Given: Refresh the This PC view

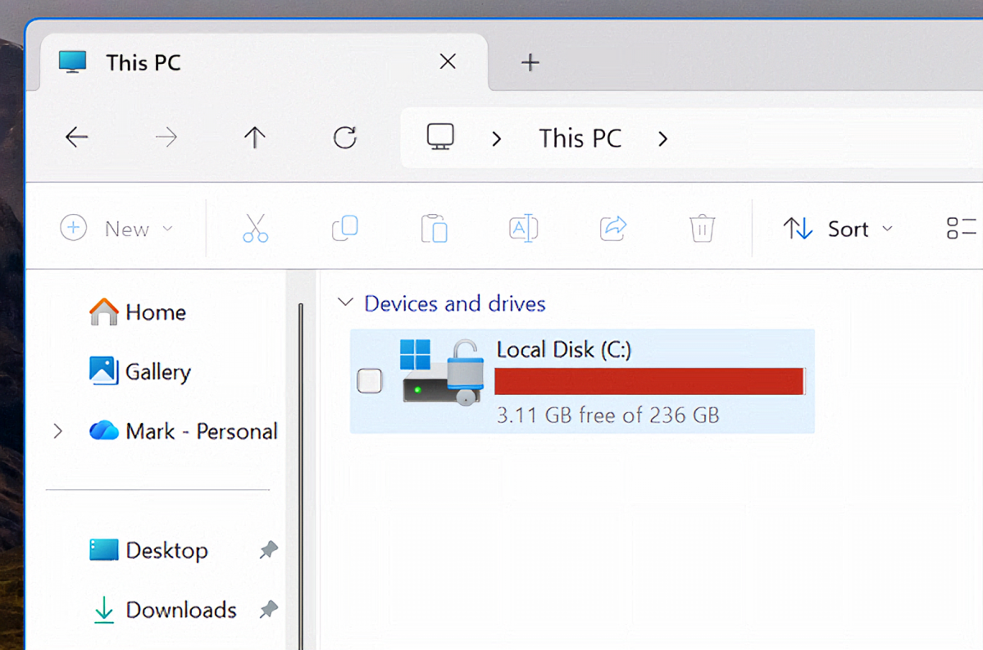Looking at the screenshot, I should pos(345,137).
